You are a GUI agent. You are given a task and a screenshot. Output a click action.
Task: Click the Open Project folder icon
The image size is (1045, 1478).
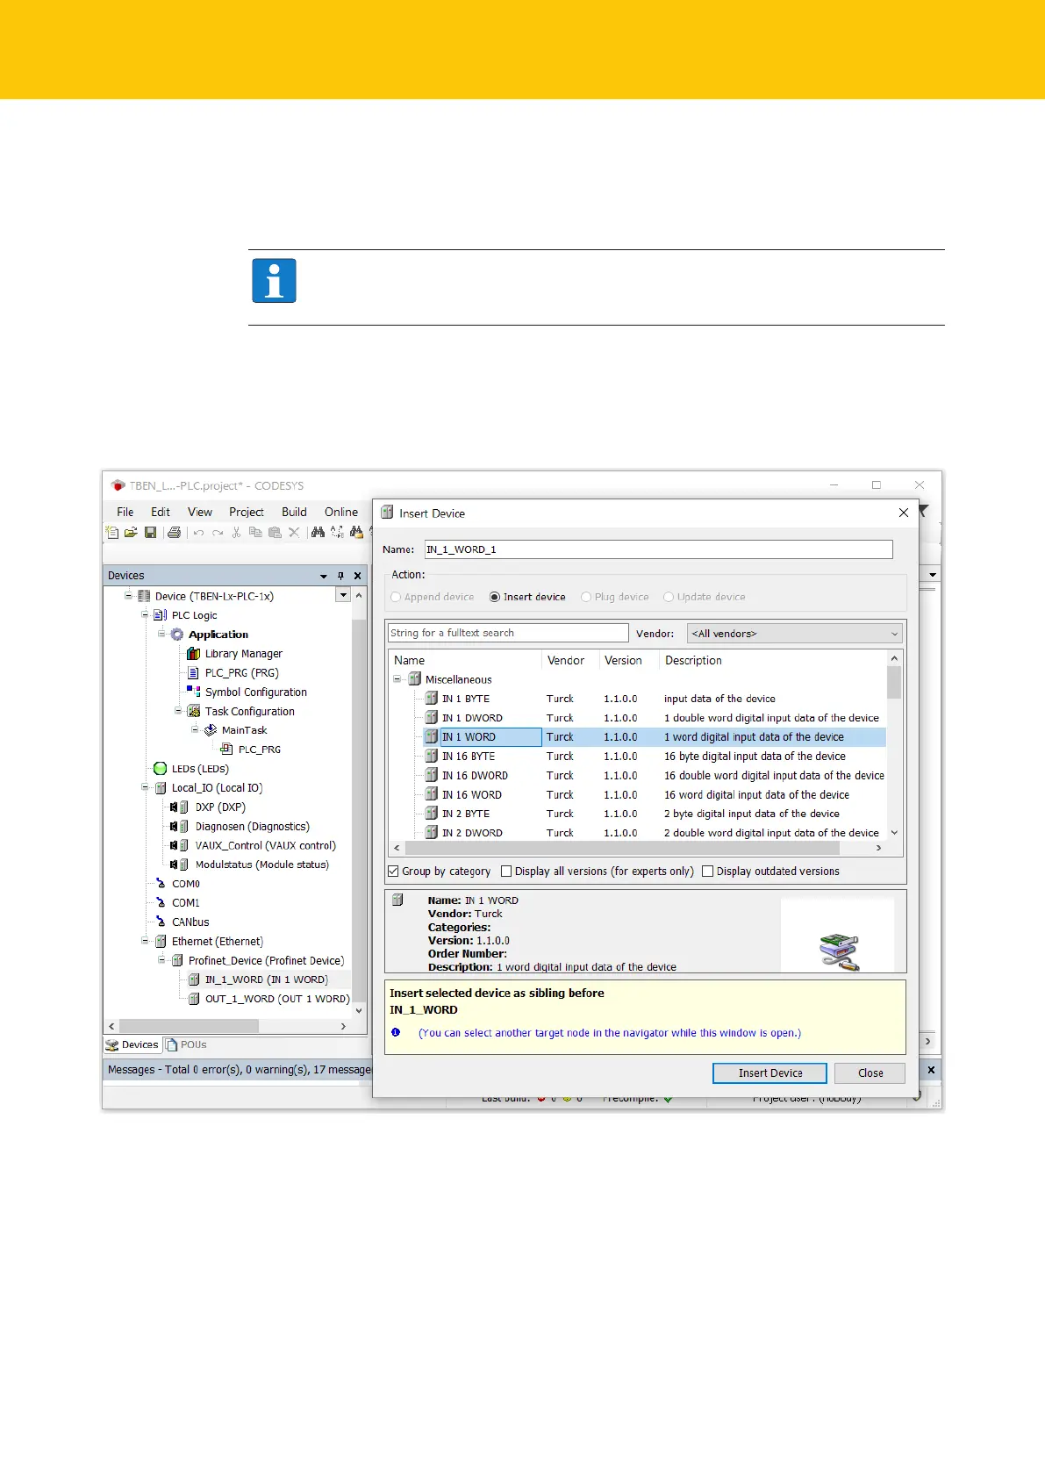[131, 532]
